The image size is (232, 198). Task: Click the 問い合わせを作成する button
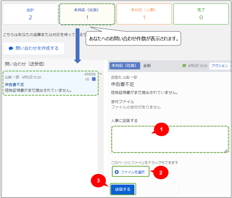coord(34,48)
